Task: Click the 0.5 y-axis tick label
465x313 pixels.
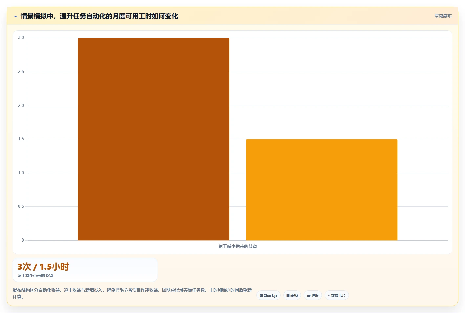Action: click(x=21, y=206)
